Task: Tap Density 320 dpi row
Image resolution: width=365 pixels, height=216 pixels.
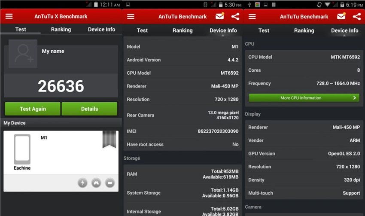Action: [304, 180]
